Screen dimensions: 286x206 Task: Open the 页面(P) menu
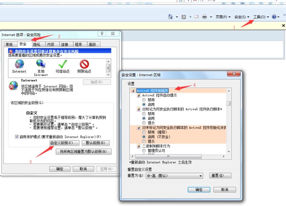tap(223, 17)
